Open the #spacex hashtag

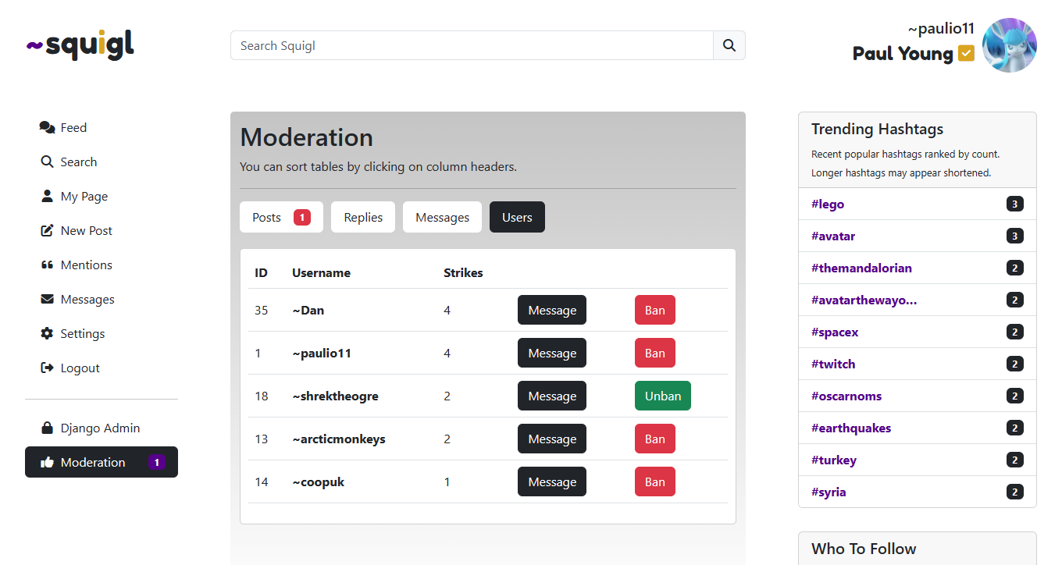tap(835, 332)
